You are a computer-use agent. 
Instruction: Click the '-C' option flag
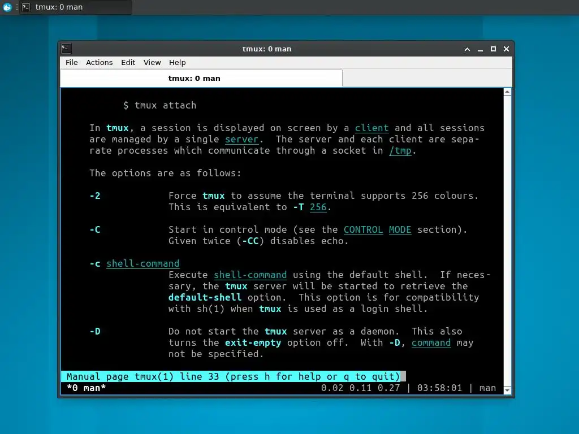tap(95, 229)
